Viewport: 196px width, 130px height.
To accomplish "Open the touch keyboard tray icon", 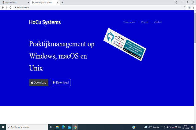I will [180, 127].
